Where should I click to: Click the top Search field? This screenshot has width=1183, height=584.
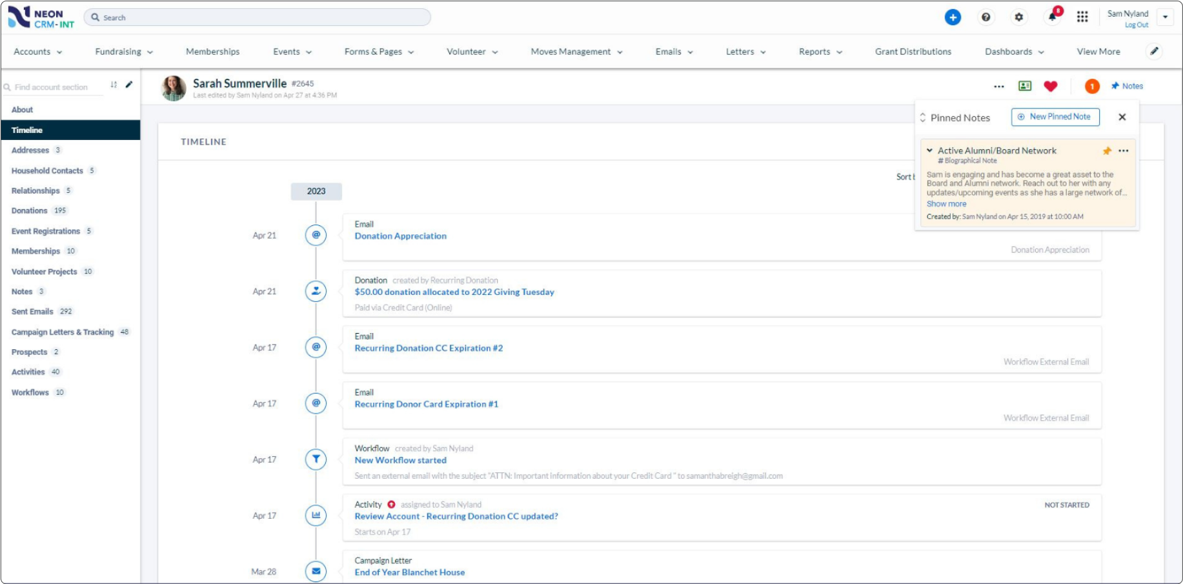pyautogui.click(x=258, y=17)
